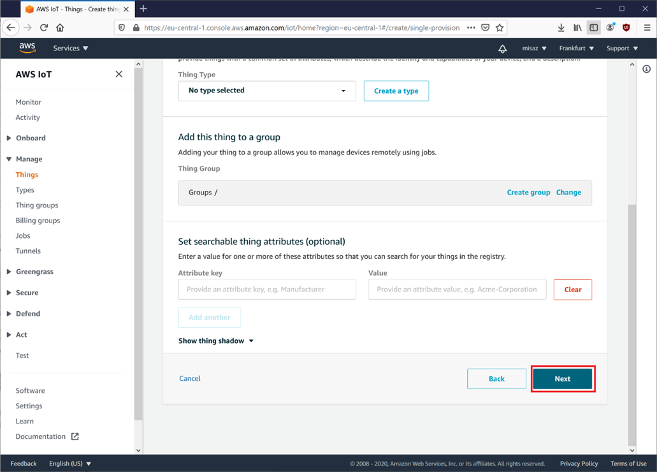The width and height of the screenshot is (657, 472).
Task: Focus the Attribute key input field
Action: [x=267, y=290]
